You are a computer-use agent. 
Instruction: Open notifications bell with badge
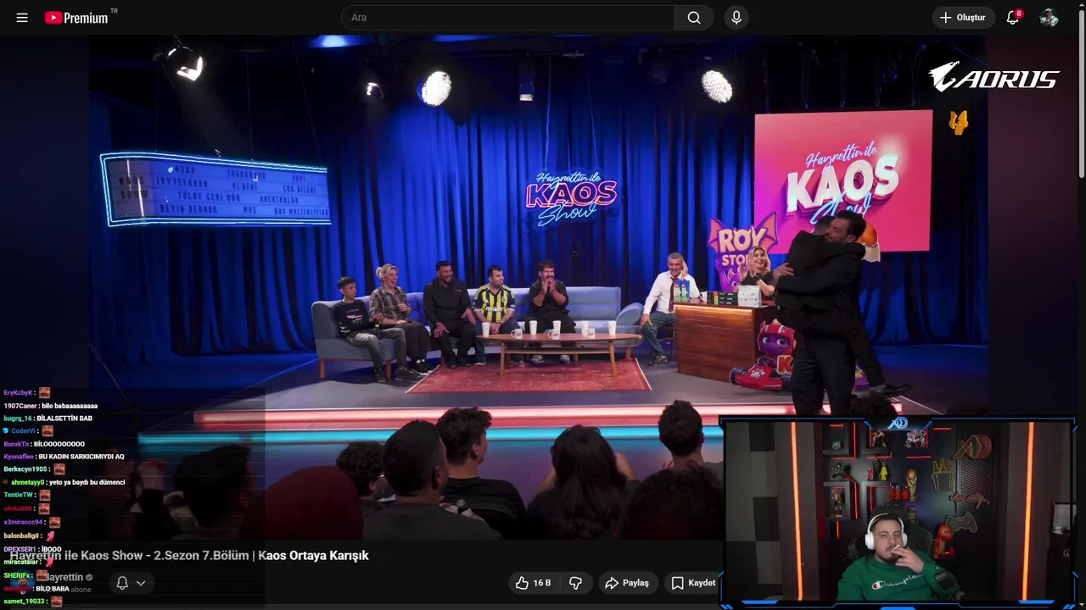(1013, 18)
